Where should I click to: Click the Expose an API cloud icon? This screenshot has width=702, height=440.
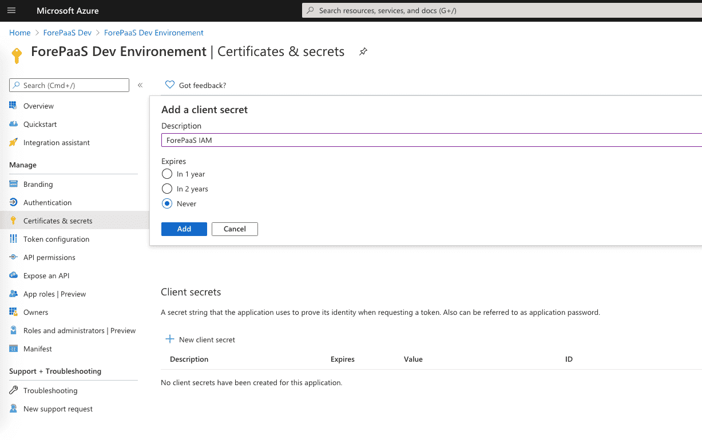click(x=13, y=275)
